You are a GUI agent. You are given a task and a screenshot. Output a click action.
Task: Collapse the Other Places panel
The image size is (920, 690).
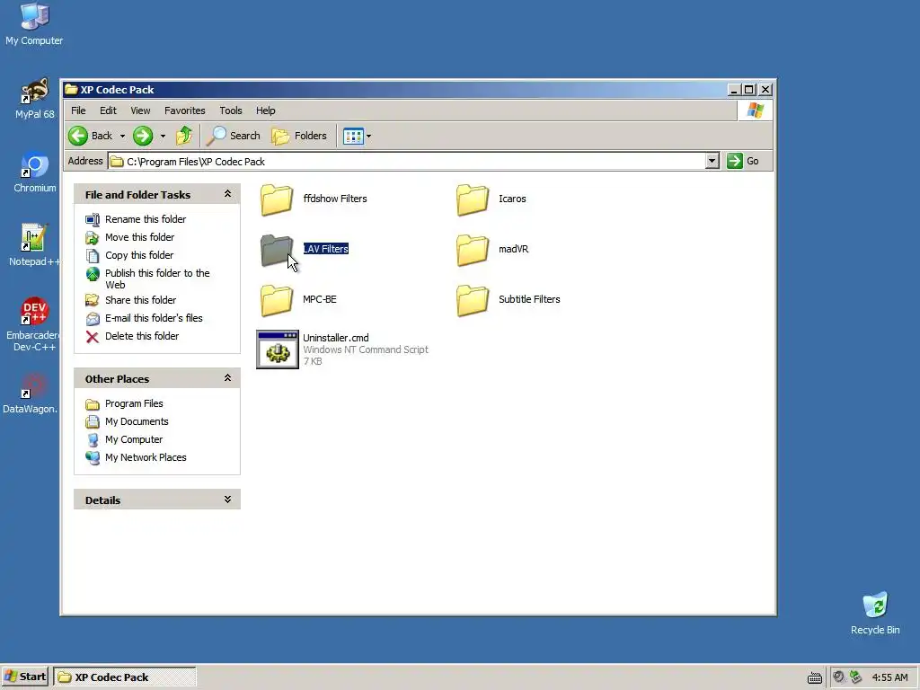tap(227, 378)
